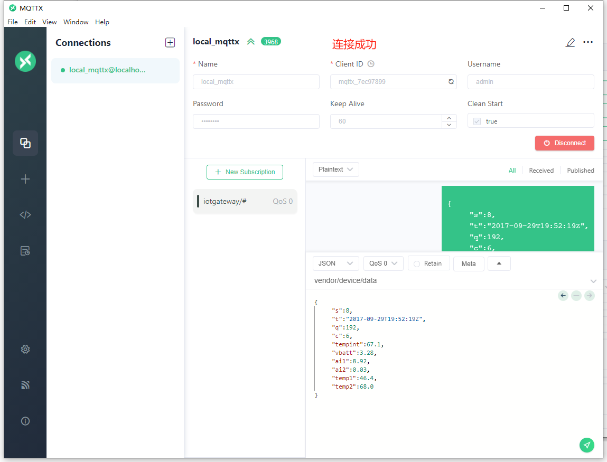Click the "vbatt":3.28 line in payload editor
Screen dimensions: 607x462
coord(354,353)
